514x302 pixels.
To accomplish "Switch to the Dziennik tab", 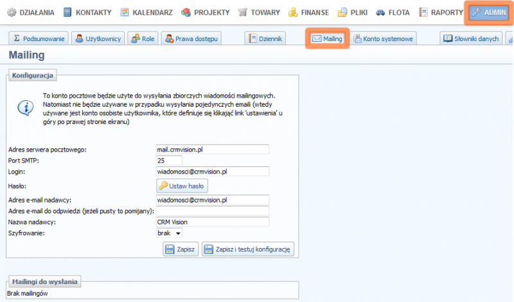I will [x=265, y=39].
